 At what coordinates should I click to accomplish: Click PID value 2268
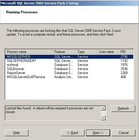[x=124, y=73]
